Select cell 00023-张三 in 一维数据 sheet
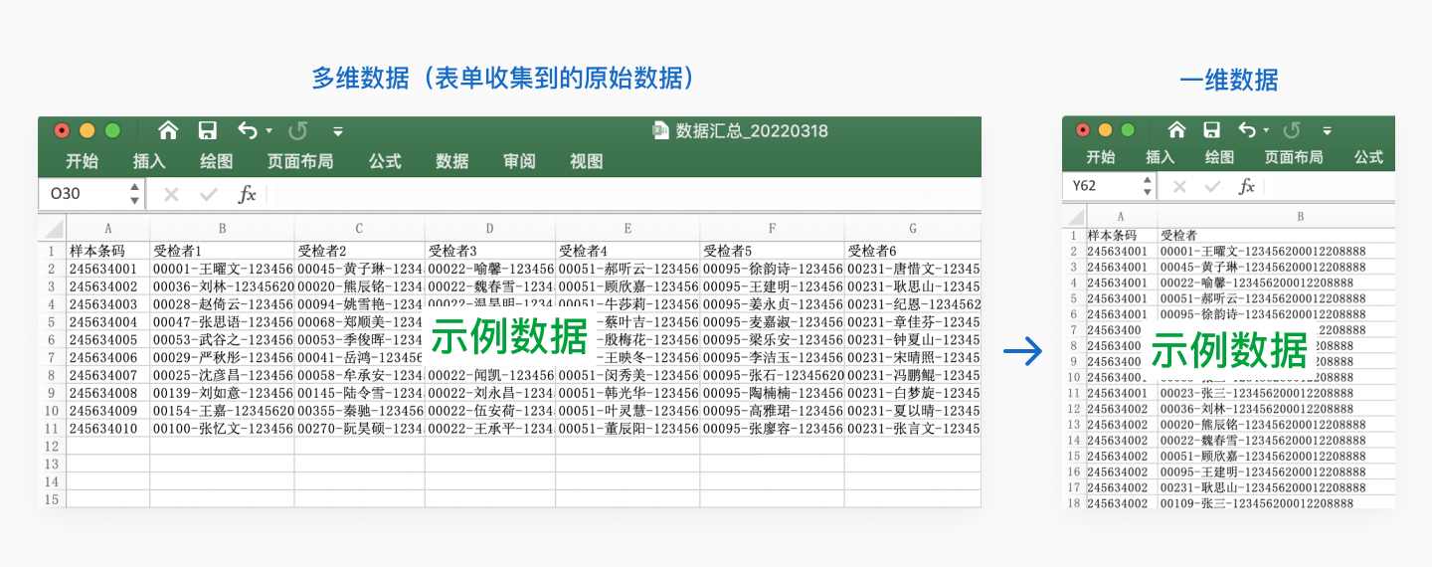 1276,393
